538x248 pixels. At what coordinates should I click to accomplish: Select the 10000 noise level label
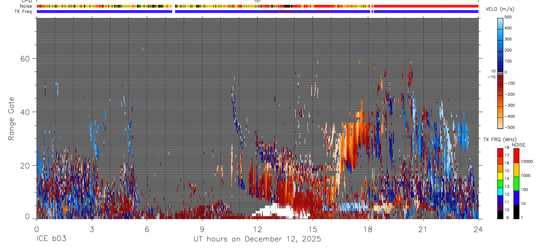tap(527, 161)
